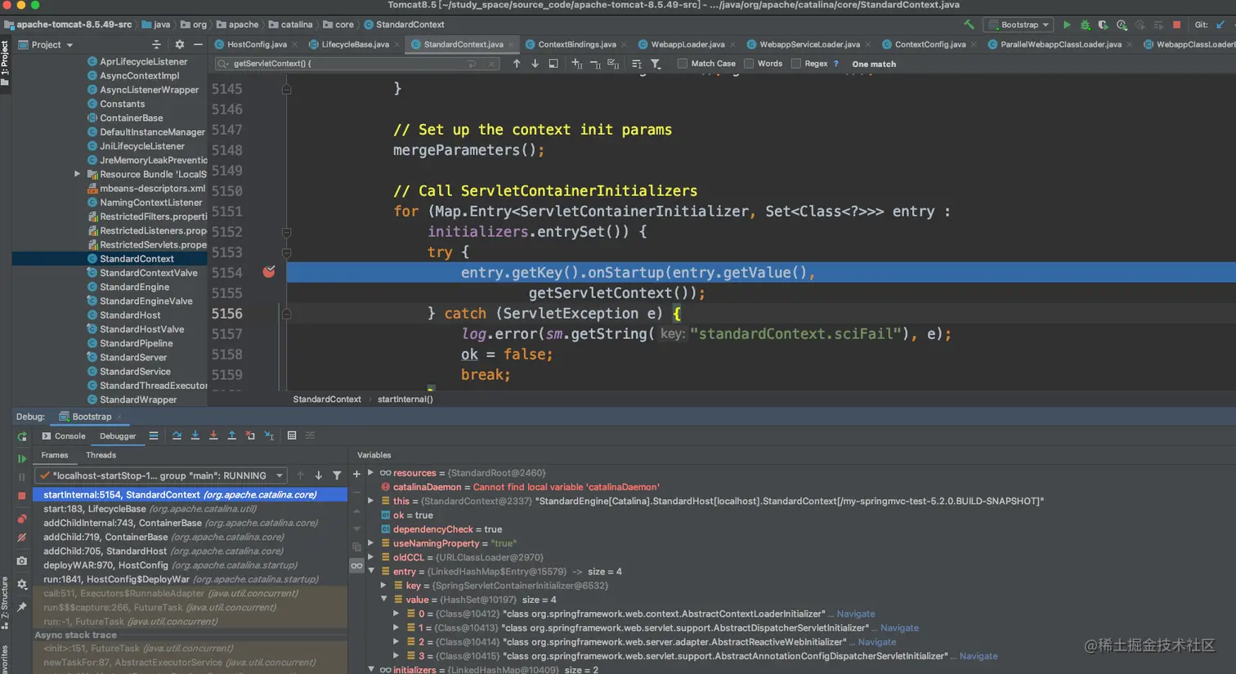Filter frames using the funnel icon

click(337, 475)
